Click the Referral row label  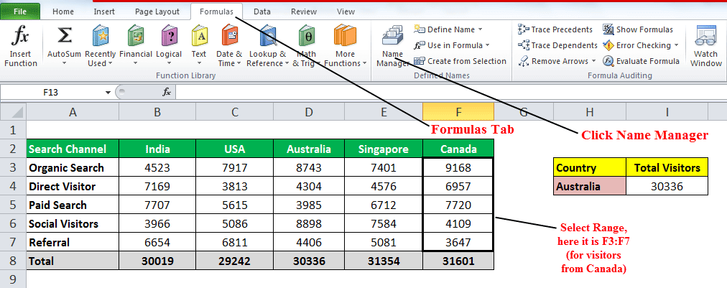click(73, 242)
